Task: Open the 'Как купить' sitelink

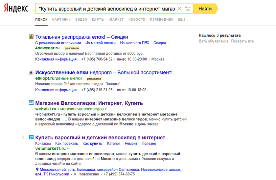Action: (92, 144)
